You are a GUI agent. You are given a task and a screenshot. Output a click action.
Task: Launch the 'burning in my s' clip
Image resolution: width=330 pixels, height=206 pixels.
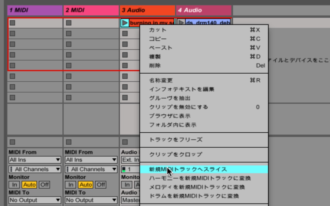click(x=125, y=23)
